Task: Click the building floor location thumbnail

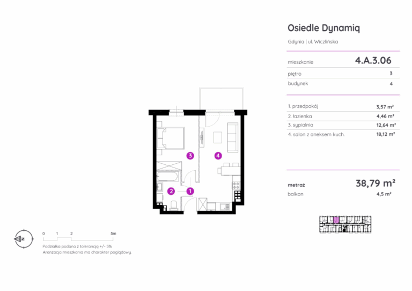Action: pos(345,224)
